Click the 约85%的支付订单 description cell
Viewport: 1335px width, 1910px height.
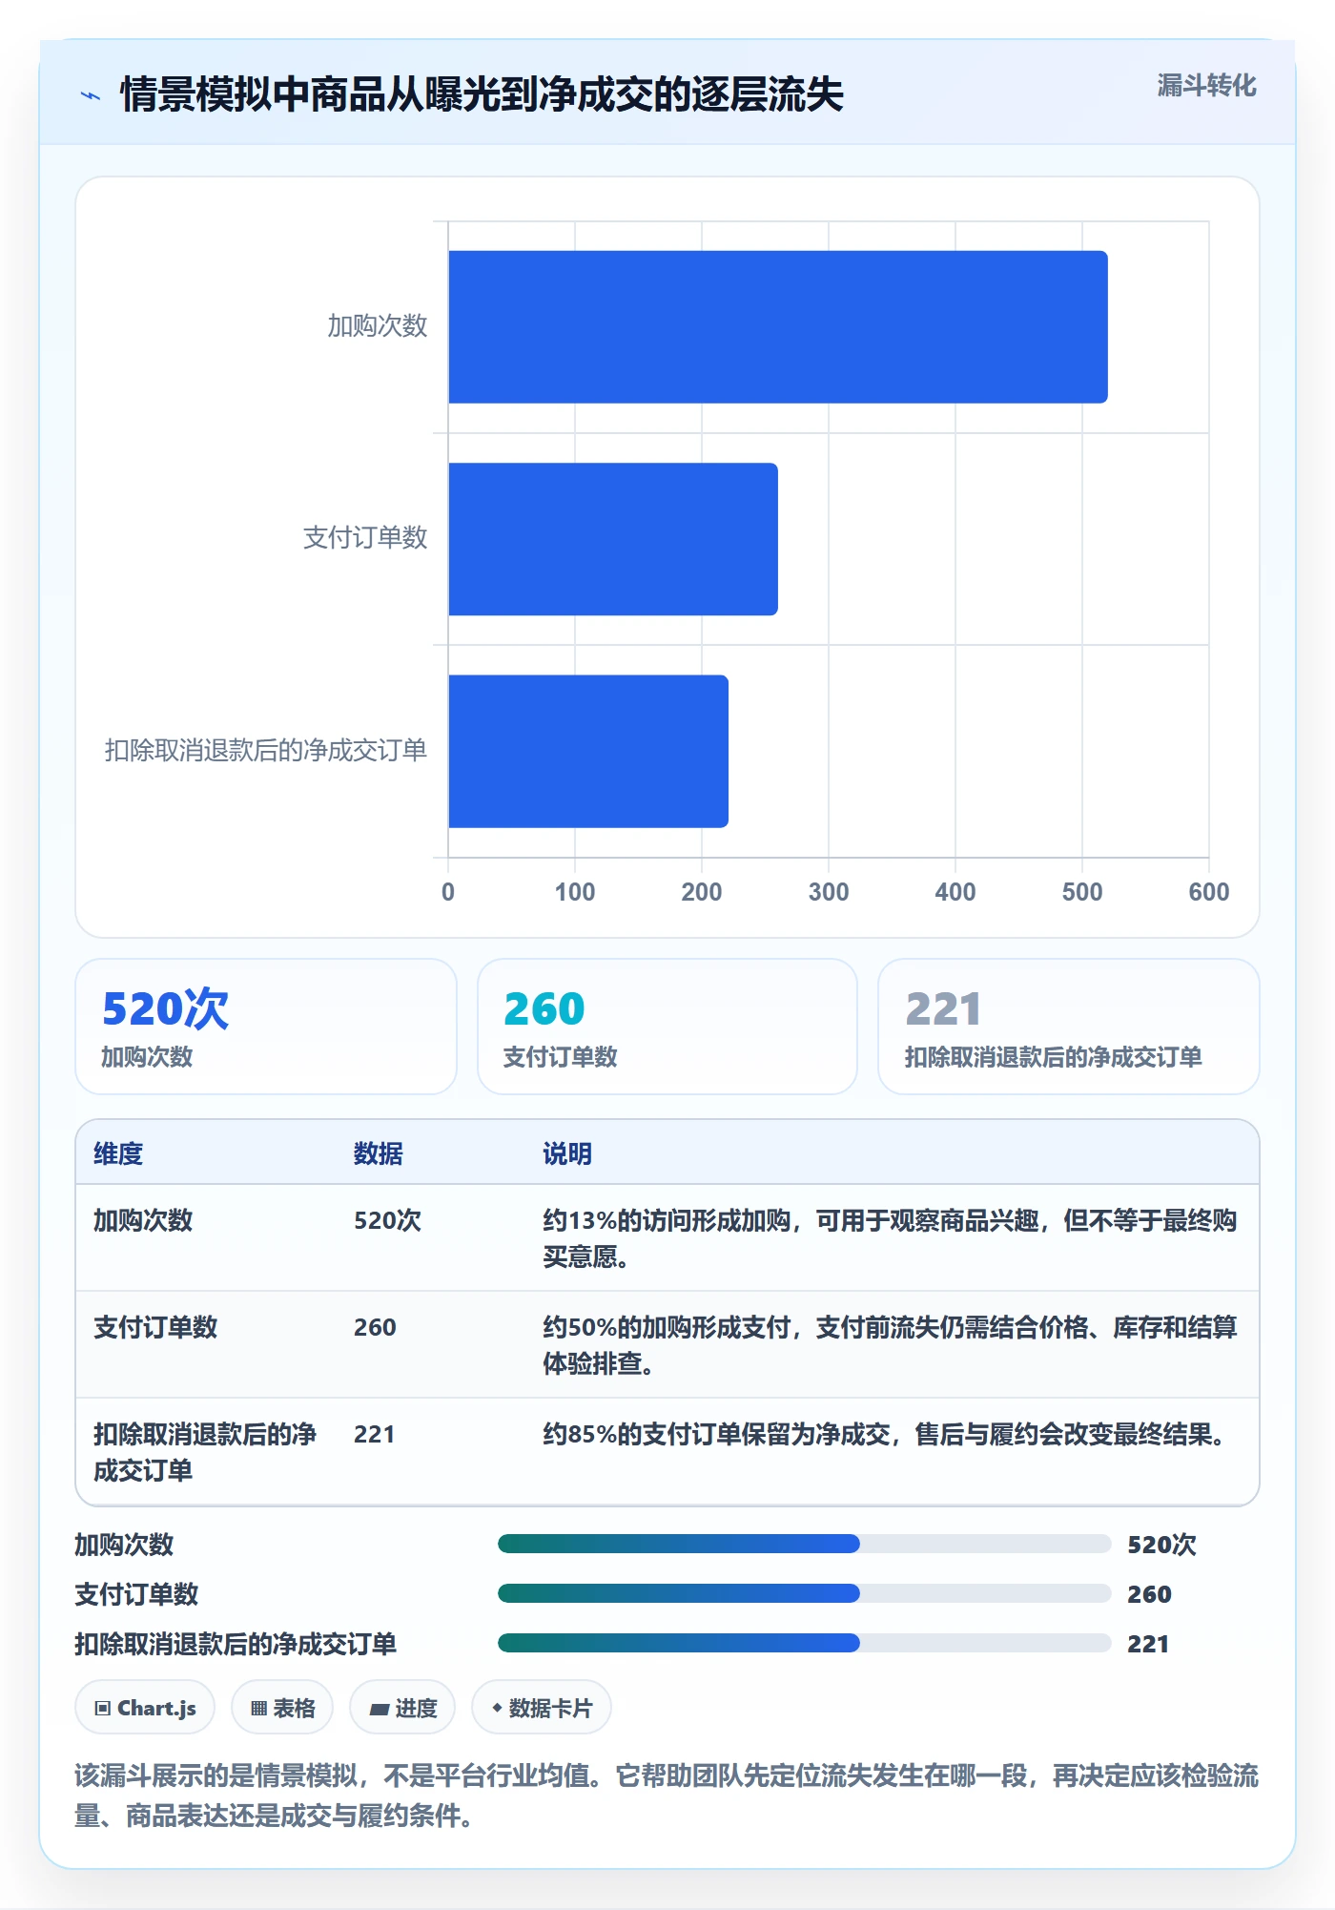pos(887,1434)
